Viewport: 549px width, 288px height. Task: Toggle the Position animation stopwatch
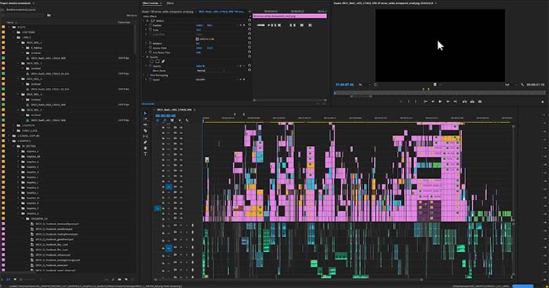[151, 25]
